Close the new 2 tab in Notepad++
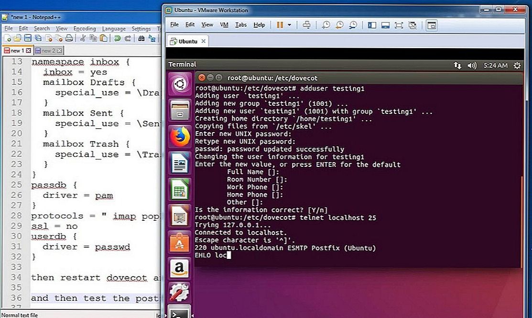The width and height of the screenshot is (532, 318). pyautogui.click(x=59, y=51)
